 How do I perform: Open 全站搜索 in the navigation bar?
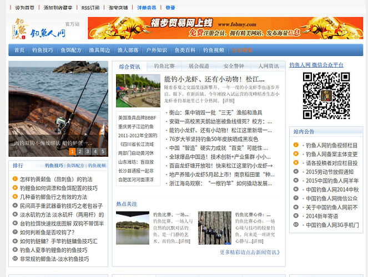[242, 50]
